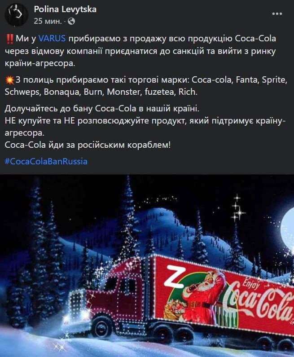This screenshot has height=357, width=294.
Task: Open Polina Levytska's profile avatar
Action: pos(17,15)
